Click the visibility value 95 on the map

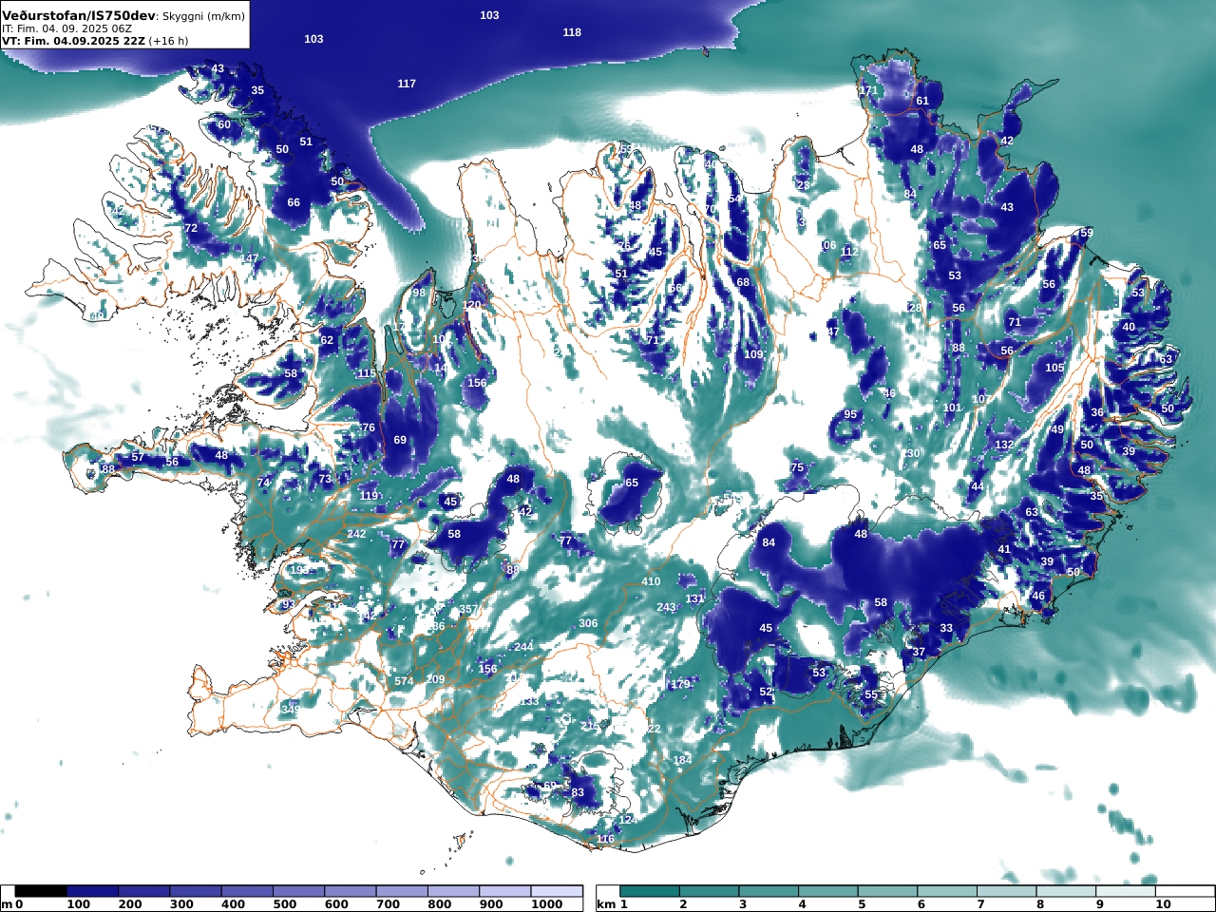[x=850, y=414]
